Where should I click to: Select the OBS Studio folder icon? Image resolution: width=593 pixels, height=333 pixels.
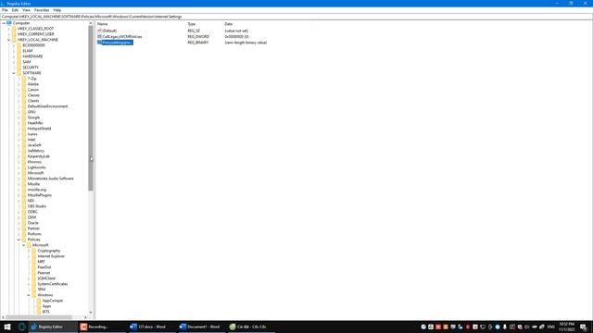click(x=24, y=206)
